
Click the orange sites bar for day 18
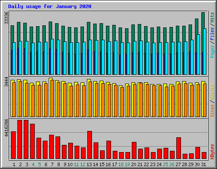point(122,102)
